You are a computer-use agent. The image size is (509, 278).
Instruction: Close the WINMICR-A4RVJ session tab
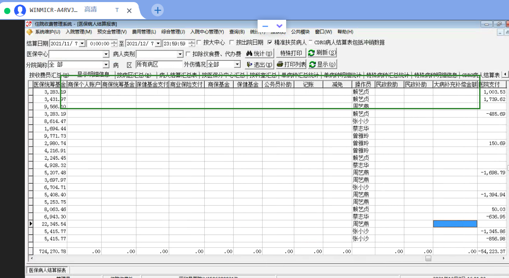(129, 11)
